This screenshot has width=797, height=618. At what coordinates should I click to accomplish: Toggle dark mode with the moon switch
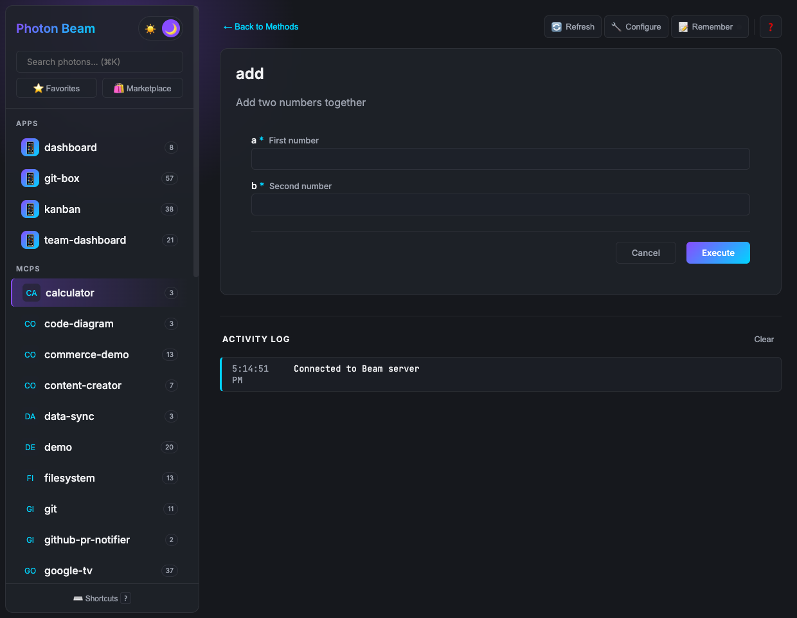pos(170,28)
